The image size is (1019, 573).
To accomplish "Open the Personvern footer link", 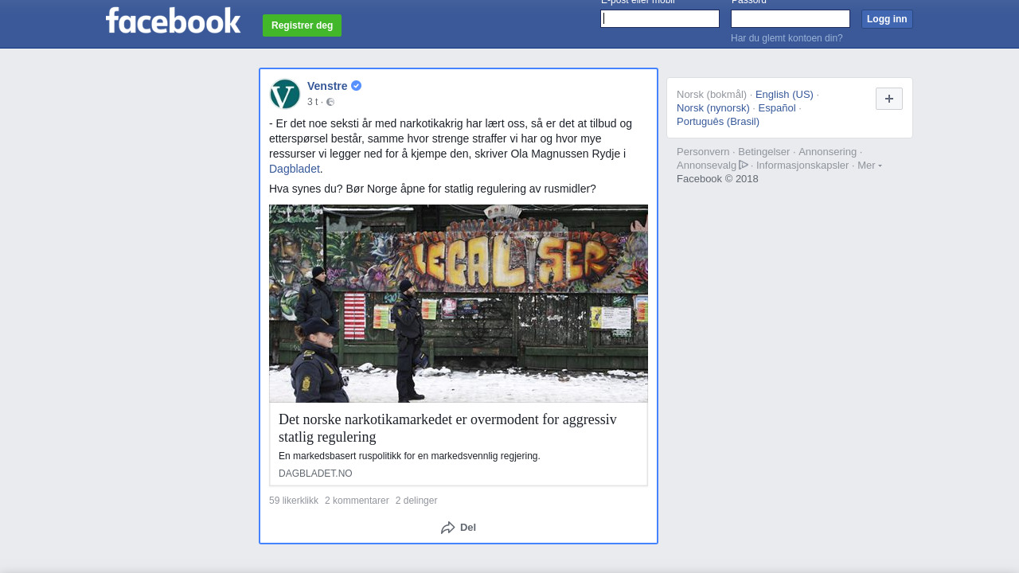I will pos(703,151).
